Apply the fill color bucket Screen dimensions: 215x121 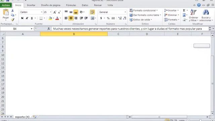(x=50, y=18)
